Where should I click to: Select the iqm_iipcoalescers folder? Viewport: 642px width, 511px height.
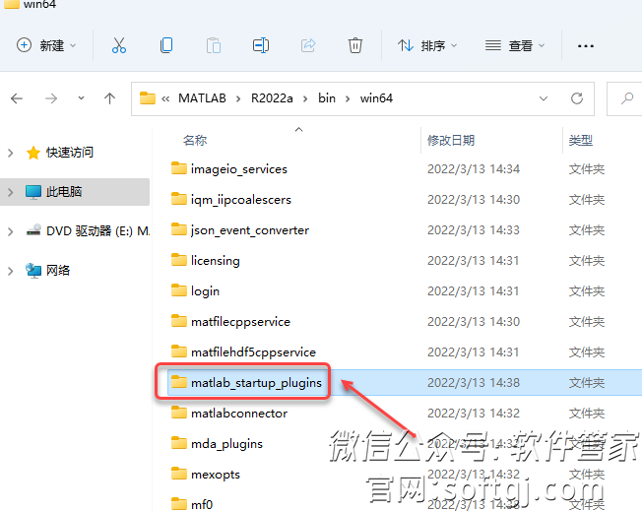click(240, 200)
